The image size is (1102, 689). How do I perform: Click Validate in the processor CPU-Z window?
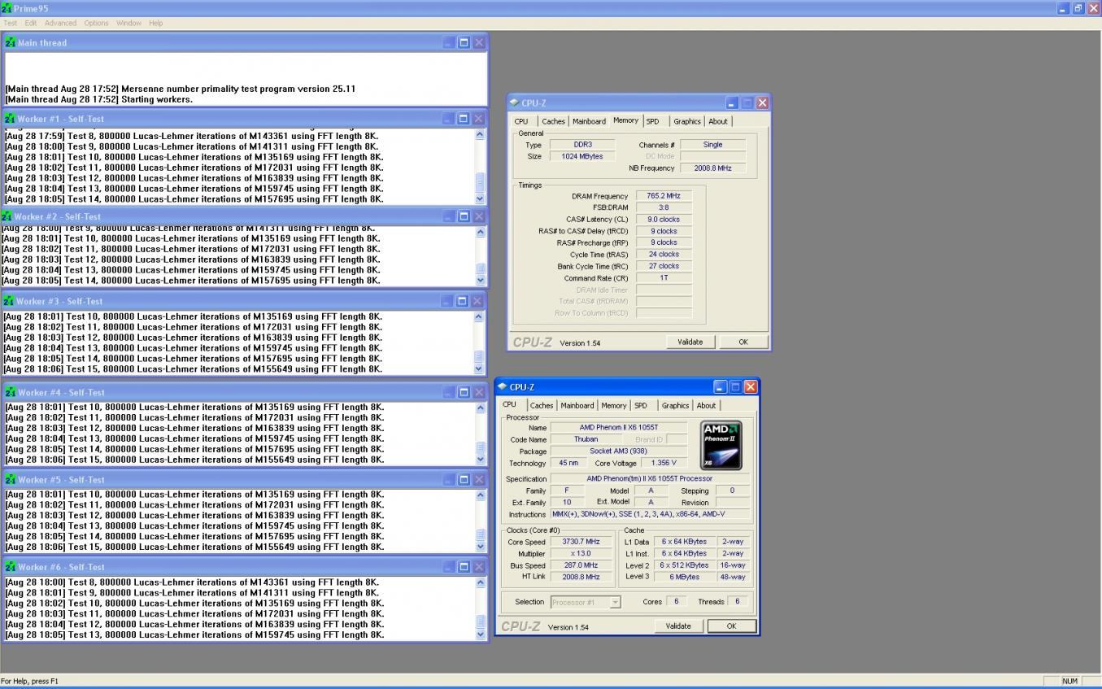pyautogui.click(x=678, y=626)
